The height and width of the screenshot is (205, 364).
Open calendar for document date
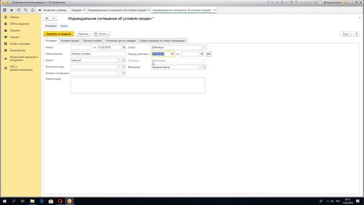tap(124, 47)
